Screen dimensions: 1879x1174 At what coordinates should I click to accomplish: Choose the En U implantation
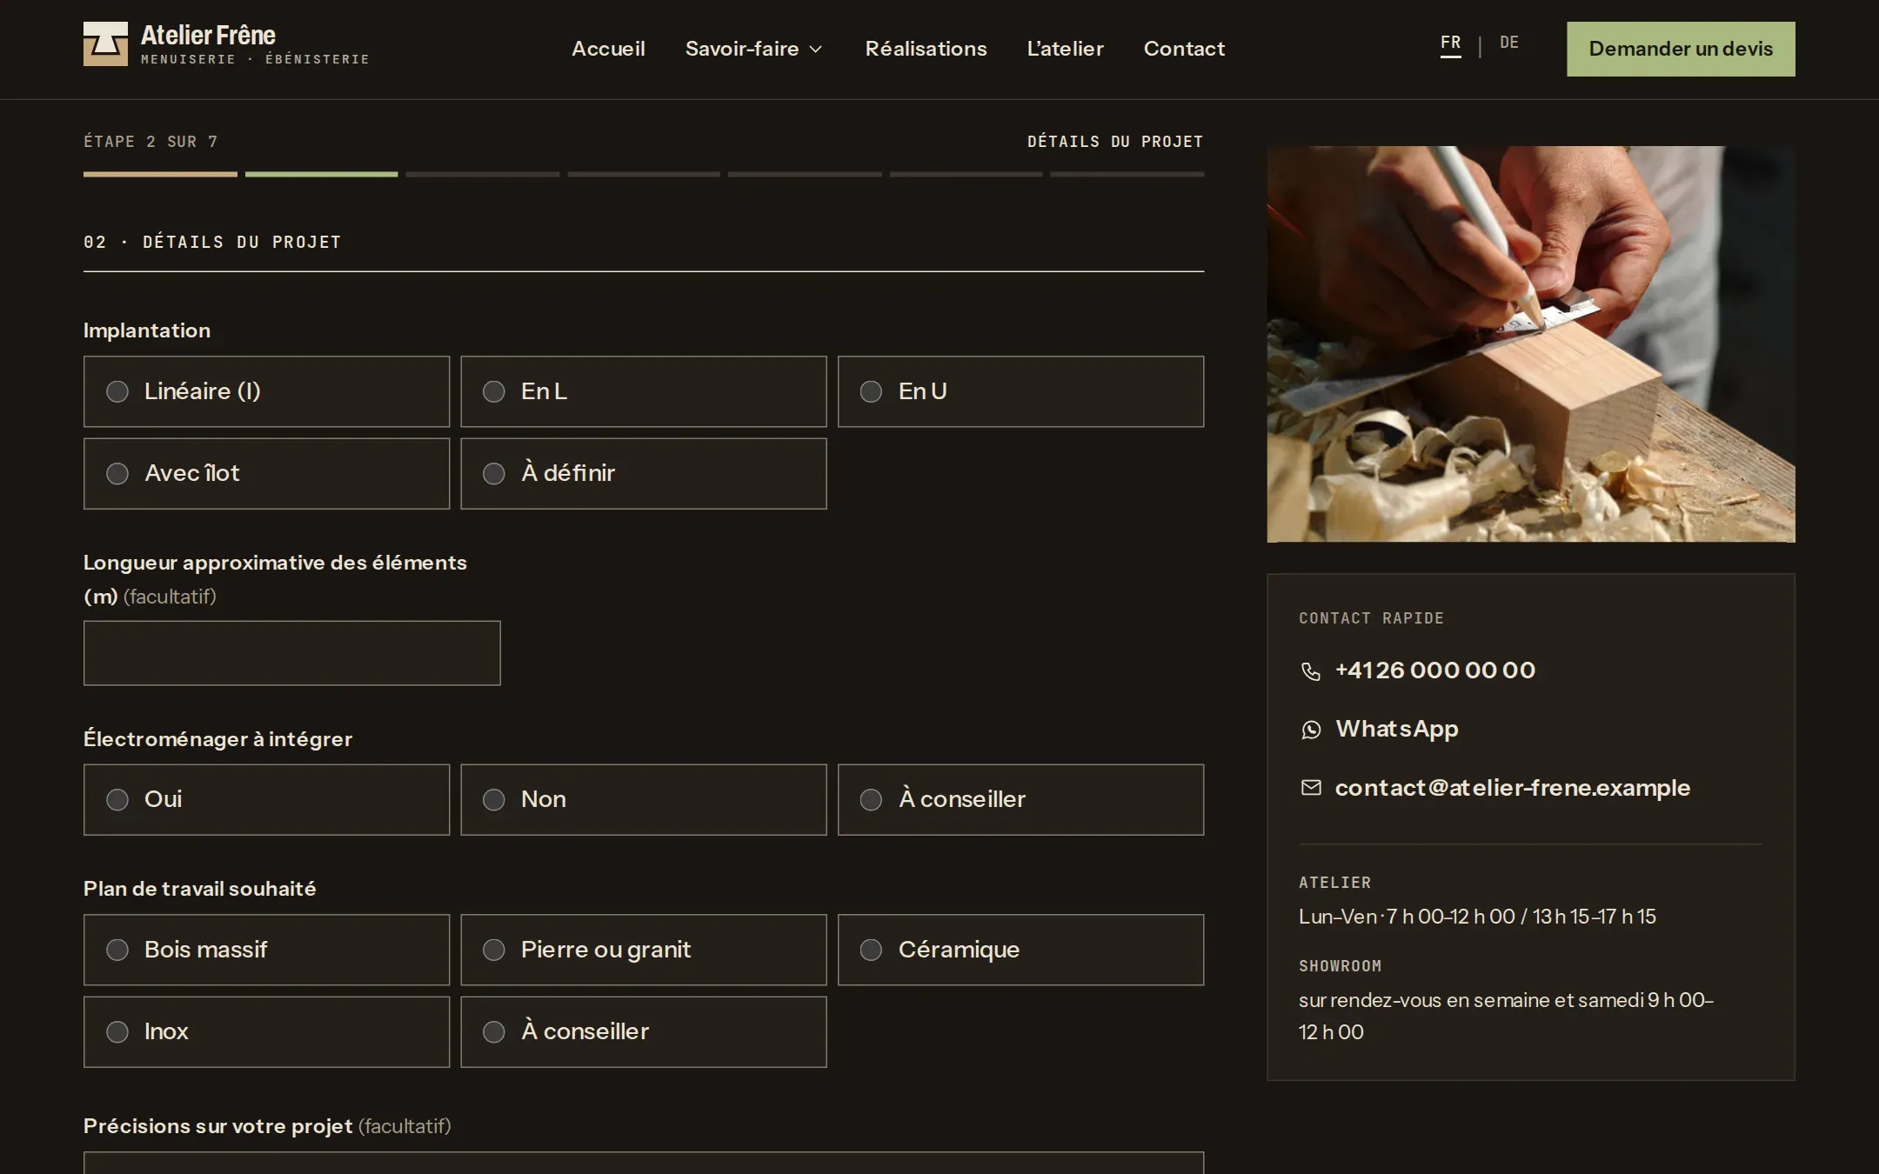[1020, 391]
